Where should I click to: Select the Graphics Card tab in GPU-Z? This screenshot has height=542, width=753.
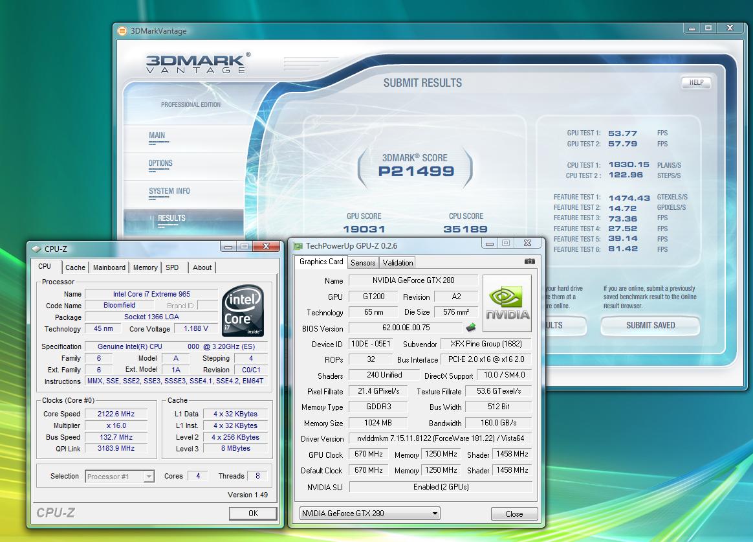click(322, 262)
